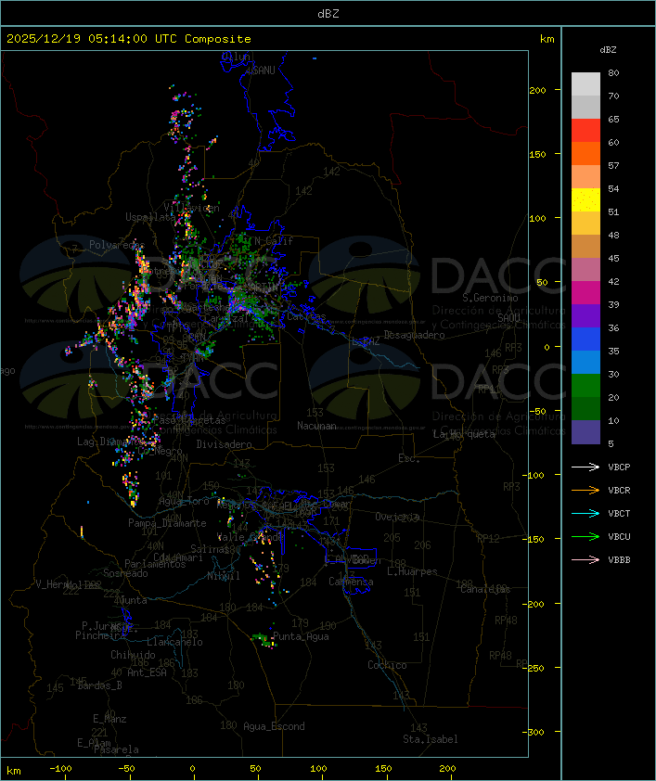Image resolution: width=656 pixels, height=781 pixels.
Task: Pick the dark orange 57-60 dBZ swatch
Action: coord(585,153)
